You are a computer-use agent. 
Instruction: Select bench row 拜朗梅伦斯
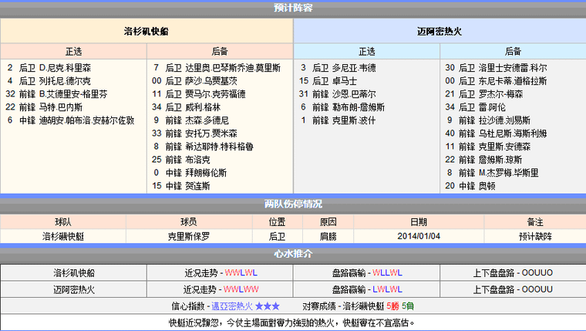pyautogui.click(x=190, y=172)
